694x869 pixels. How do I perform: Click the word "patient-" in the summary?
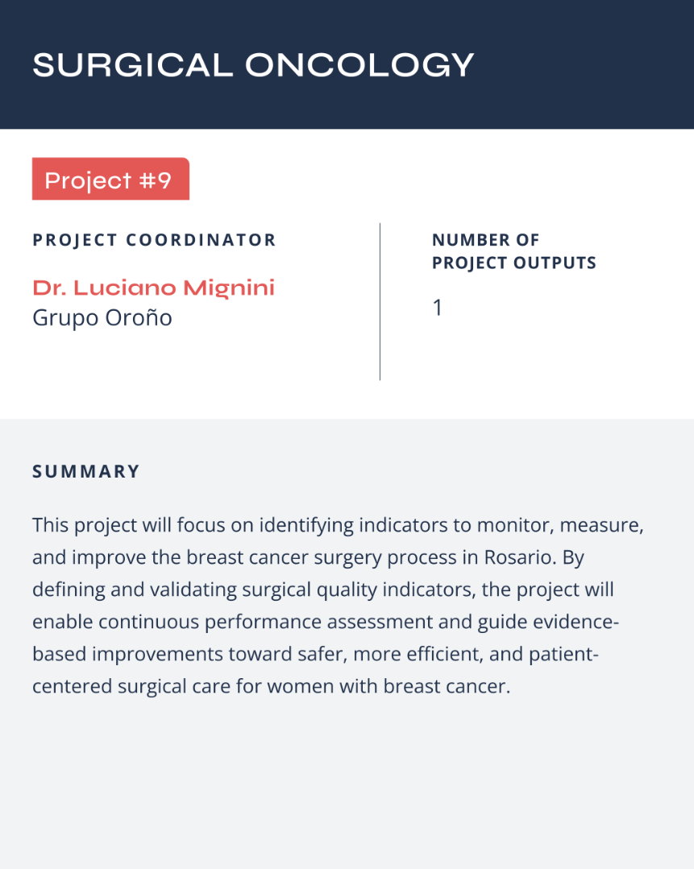563,654
